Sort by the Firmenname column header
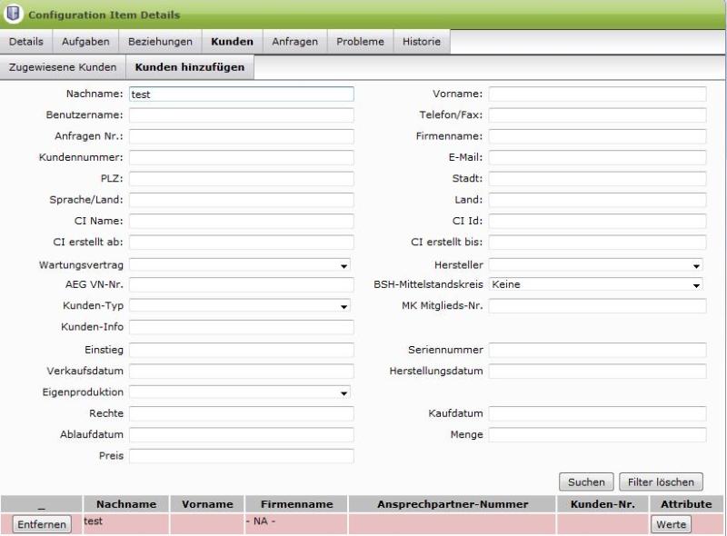This screenshot has height=536, width=727. click(296, 504)
